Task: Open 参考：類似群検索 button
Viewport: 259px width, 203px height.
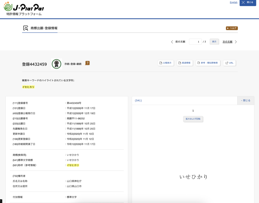Action: (208, 63)
